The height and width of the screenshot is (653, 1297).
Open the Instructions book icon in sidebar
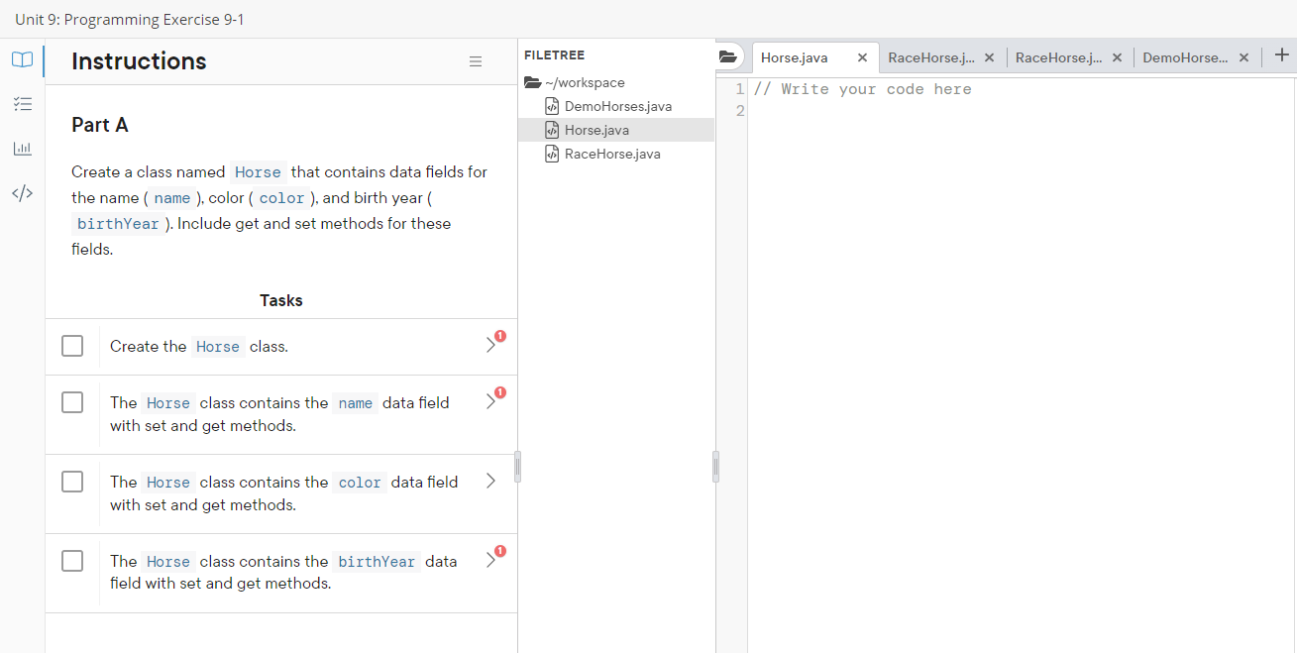(x=22, y=59)
